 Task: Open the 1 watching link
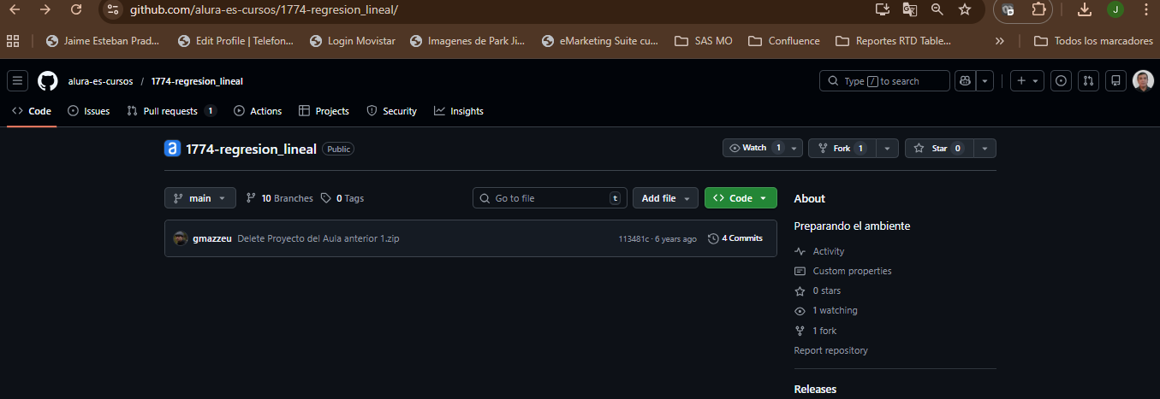click(826, 310)
